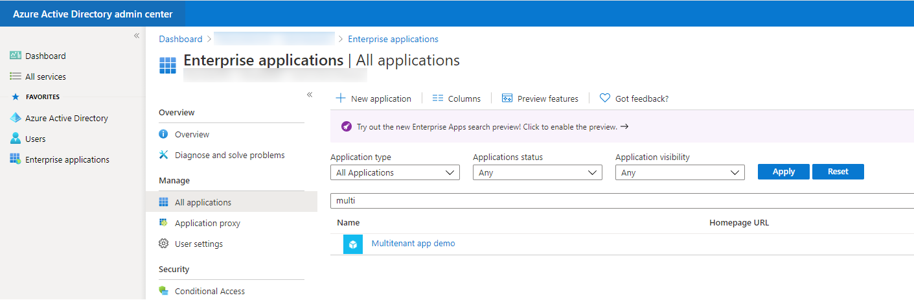914x300 pixels.
Task: Click the Dashboard chart icon in sidebar
Action: tap(16, 56)
